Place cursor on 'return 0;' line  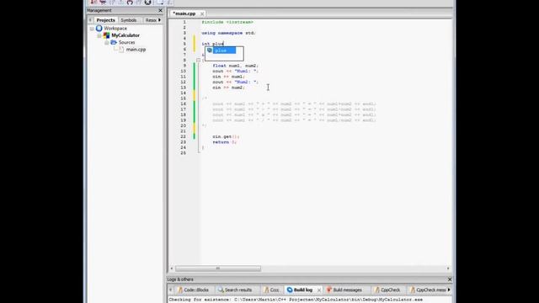225,142
